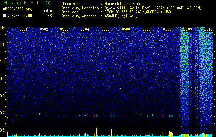This screenshot has width=216, height=137.
Task: Click the 0.8 frequency axis label
Action: [x=3, y=96]
